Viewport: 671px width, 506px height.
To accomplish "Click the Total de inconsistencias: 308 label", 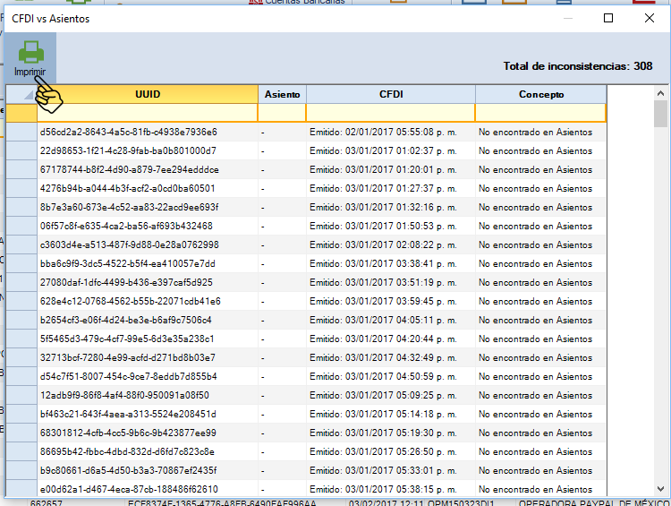I will point(578,66).
